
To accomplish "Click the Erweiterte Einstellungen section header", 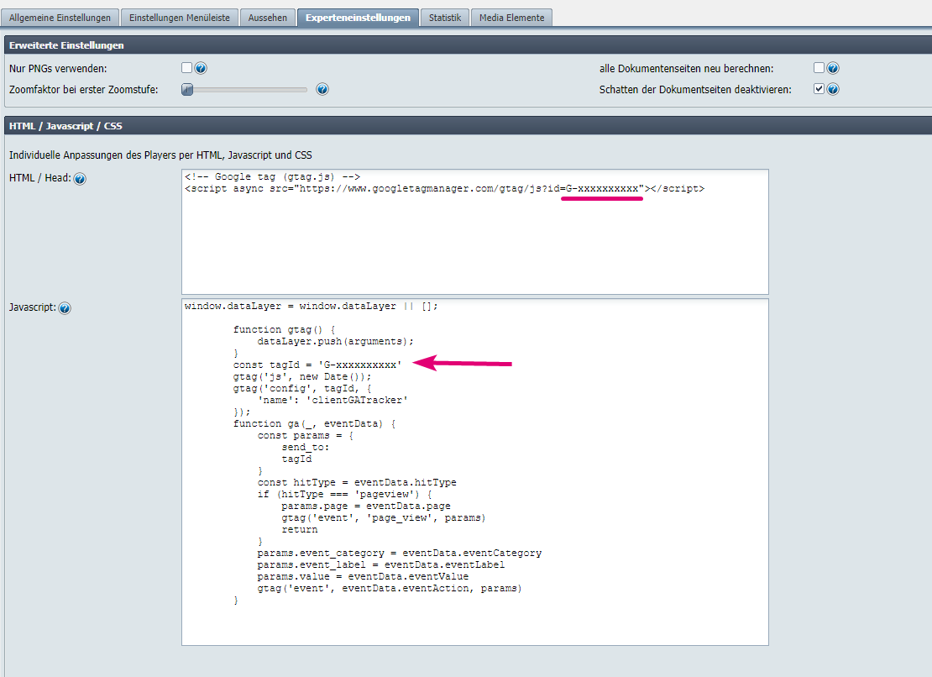I will pos(468,45).
